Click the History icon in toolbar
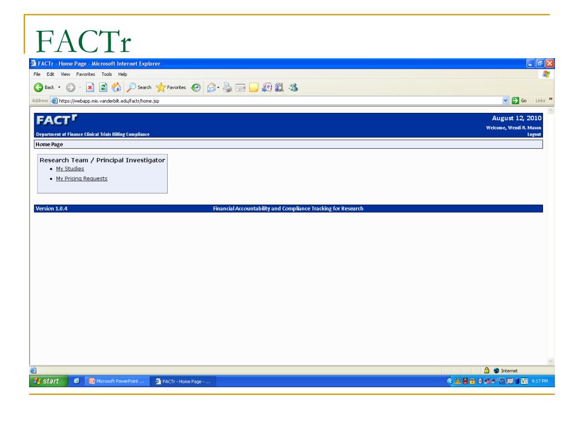This screenshot has width=584, height=438. point(196,87)
